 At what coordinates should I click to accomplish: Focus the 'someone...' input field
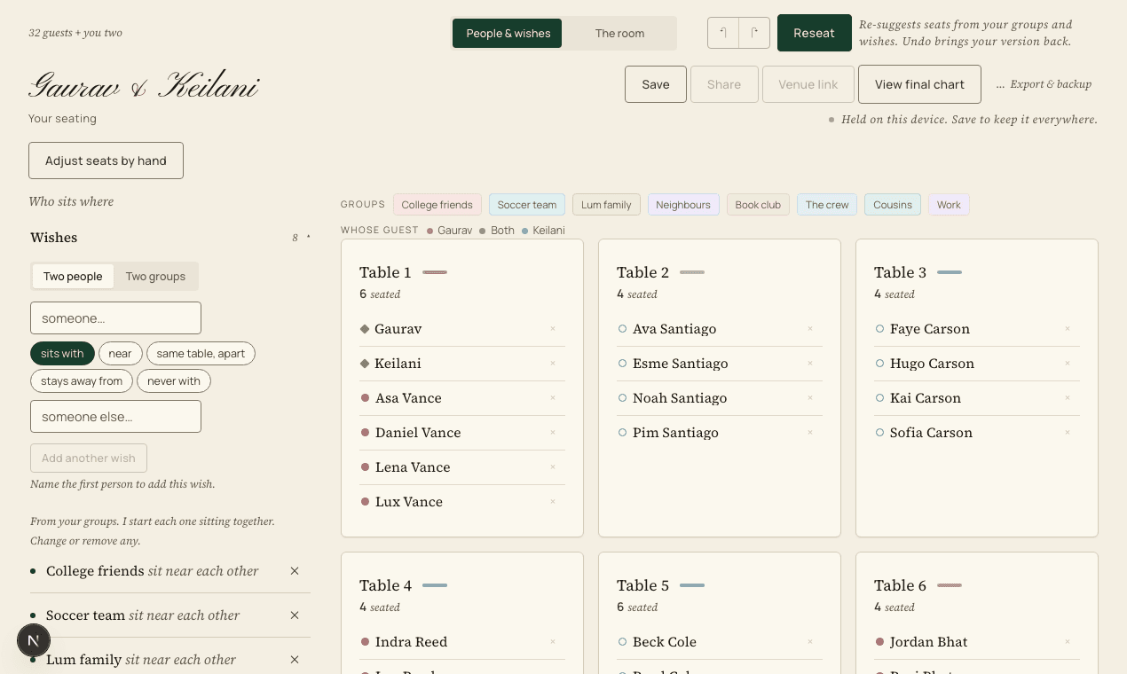[115, 318]
